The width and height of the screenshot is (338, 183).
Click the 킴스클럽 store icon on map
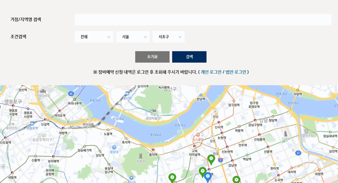point(198,135)
